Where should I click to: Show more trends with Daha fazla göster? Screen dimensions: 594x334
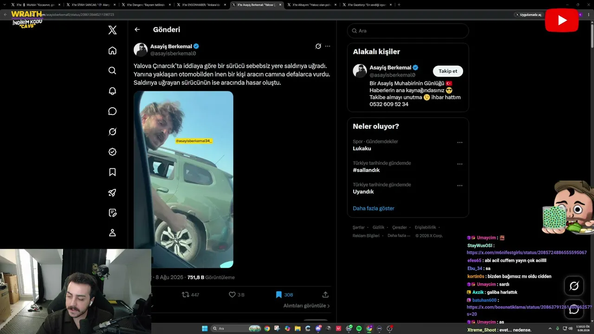[374, 208]
